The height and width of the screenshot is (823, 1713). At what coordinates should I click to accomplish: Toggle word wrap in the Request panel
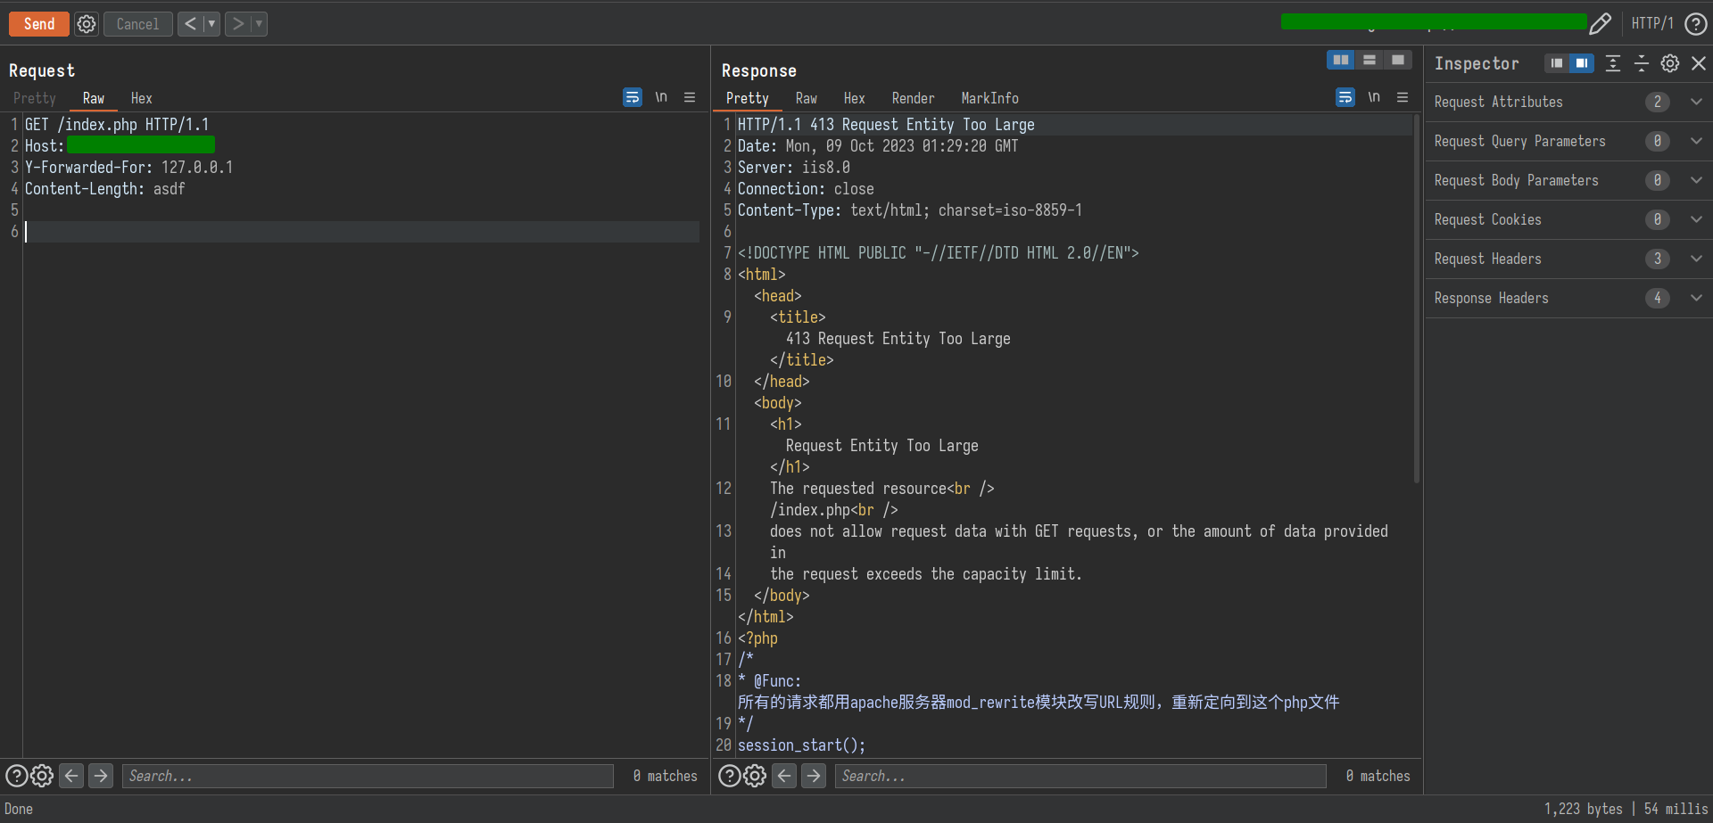click(x=632, y=97)
